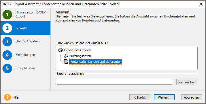Click the blue step 5 circle icon
Screen dimensions: 206x104
(x=7, y=68)
